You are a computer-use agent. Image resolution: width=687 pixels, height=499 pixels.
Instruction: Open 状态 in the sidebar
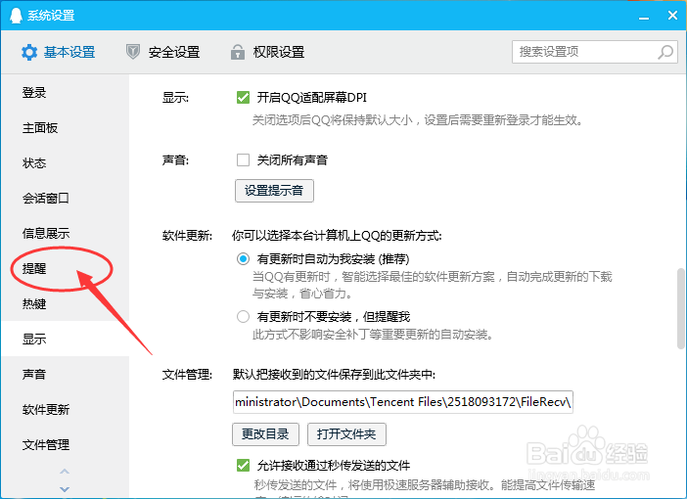click(66, 163)
